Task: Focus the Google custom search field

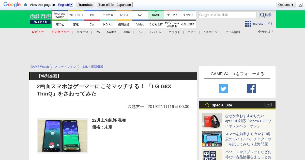Action: pyautogui.click(x=227, y=15)
